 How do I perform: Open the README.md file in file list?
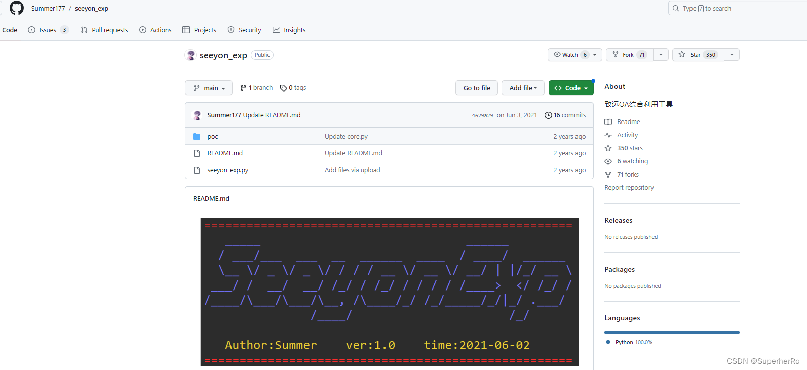point(225,153)
